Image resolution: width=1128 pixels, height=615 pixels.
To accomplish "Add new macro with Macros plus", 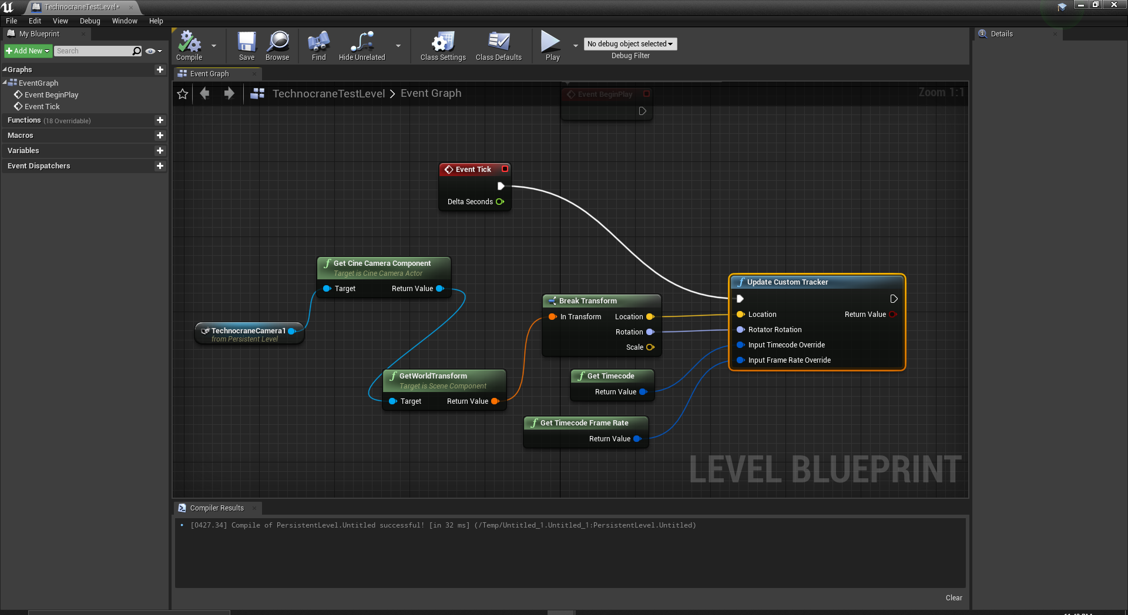I will click(160, 135).
